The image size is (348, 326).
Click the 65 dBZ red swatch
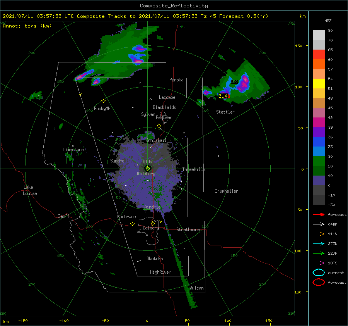(x=319, y=54)
